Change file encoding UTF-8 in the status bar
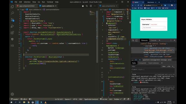Screen dimensions: 186x104 click(x=75, y=99)
